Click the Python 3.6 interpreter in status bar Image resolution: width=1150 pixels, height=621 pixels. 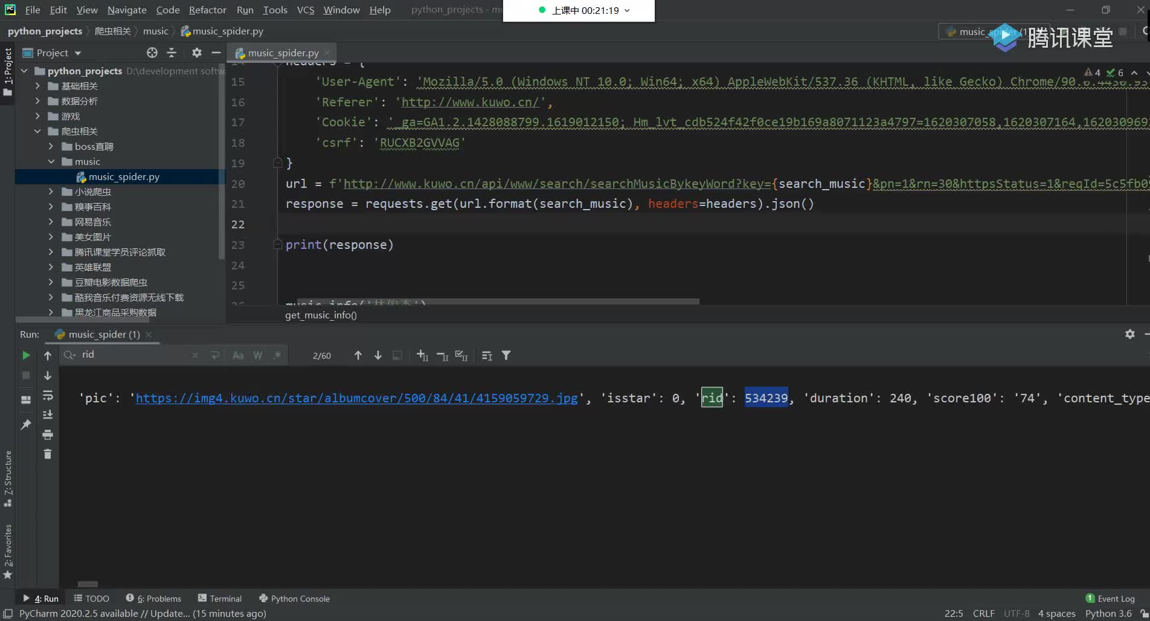click(x=1108, y=613)
